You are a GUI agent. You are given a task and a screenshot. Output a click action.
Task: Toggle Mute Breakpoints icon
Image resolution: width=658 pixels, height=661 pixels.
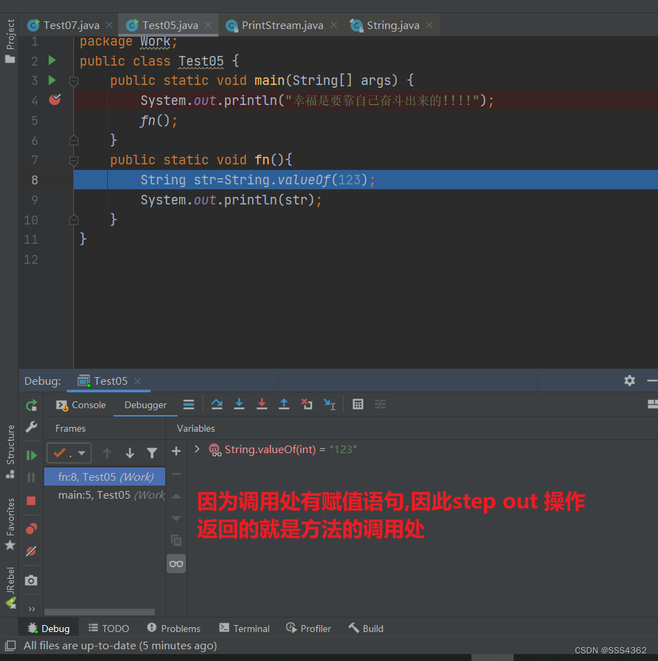[31, 551]
